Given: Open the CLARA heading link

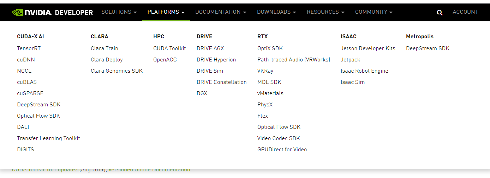Looking at the screenshot, I should (x=100, y=37).
